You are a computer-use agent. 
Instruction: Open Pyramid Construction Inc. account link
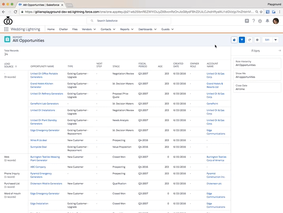216,175
